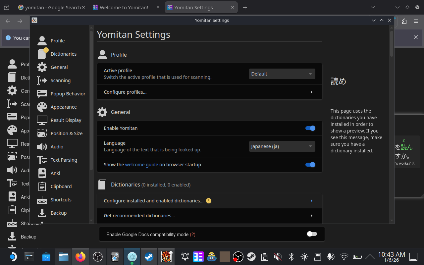Screen dimensions: 424x265
Task: Enable Google Docs compatibility mode switch
Action: 312,234
